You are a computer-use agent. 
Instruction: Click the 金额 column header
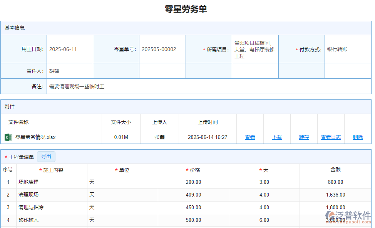[335, 169]
